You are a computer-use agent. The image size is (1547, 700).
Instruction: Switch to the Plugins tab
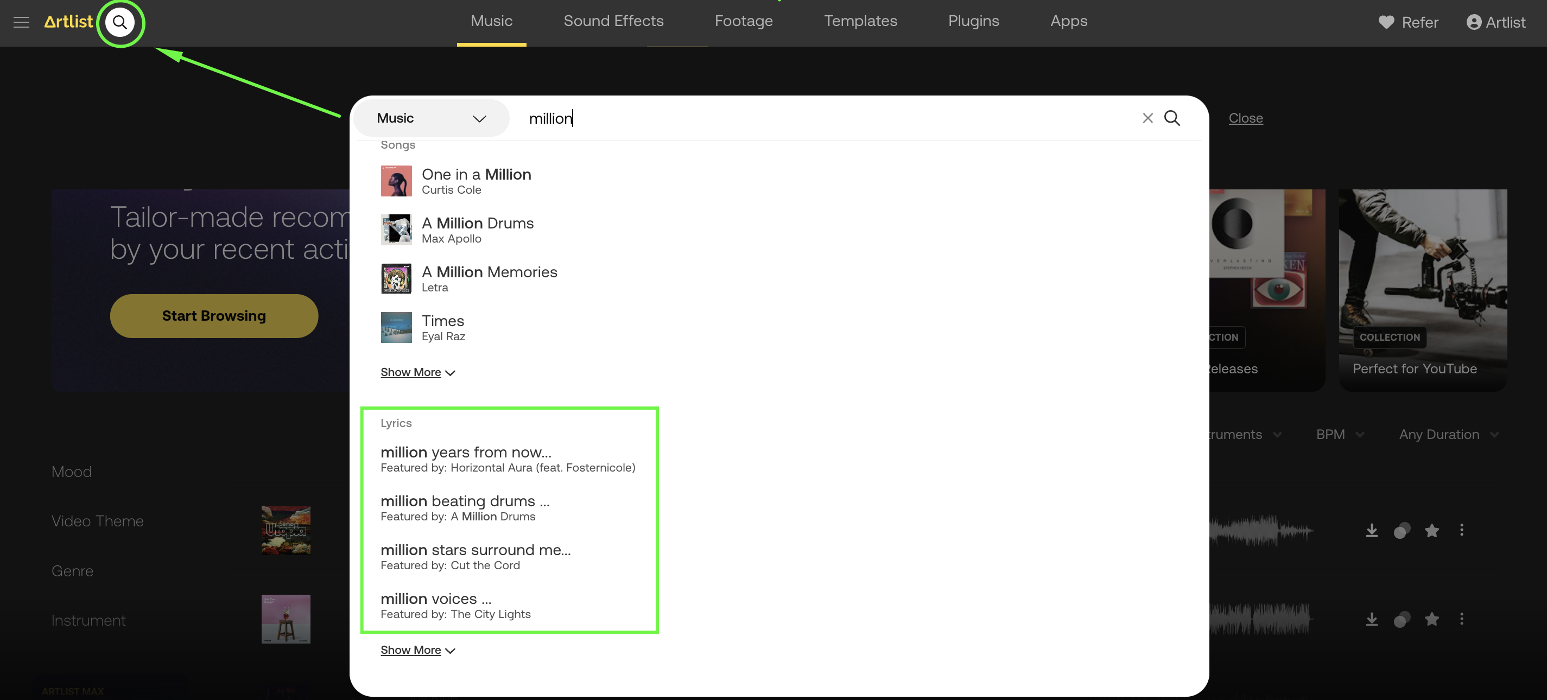pos(973,22)
